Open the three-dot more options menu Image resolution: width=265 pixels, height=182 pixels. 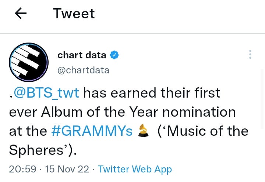pos(250,55)
